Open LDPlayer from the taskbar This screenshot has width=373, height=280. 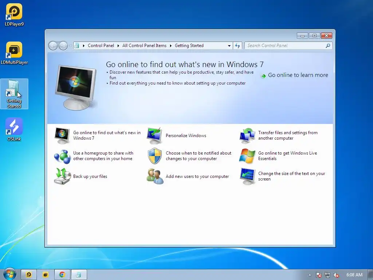tap(28, 275)
